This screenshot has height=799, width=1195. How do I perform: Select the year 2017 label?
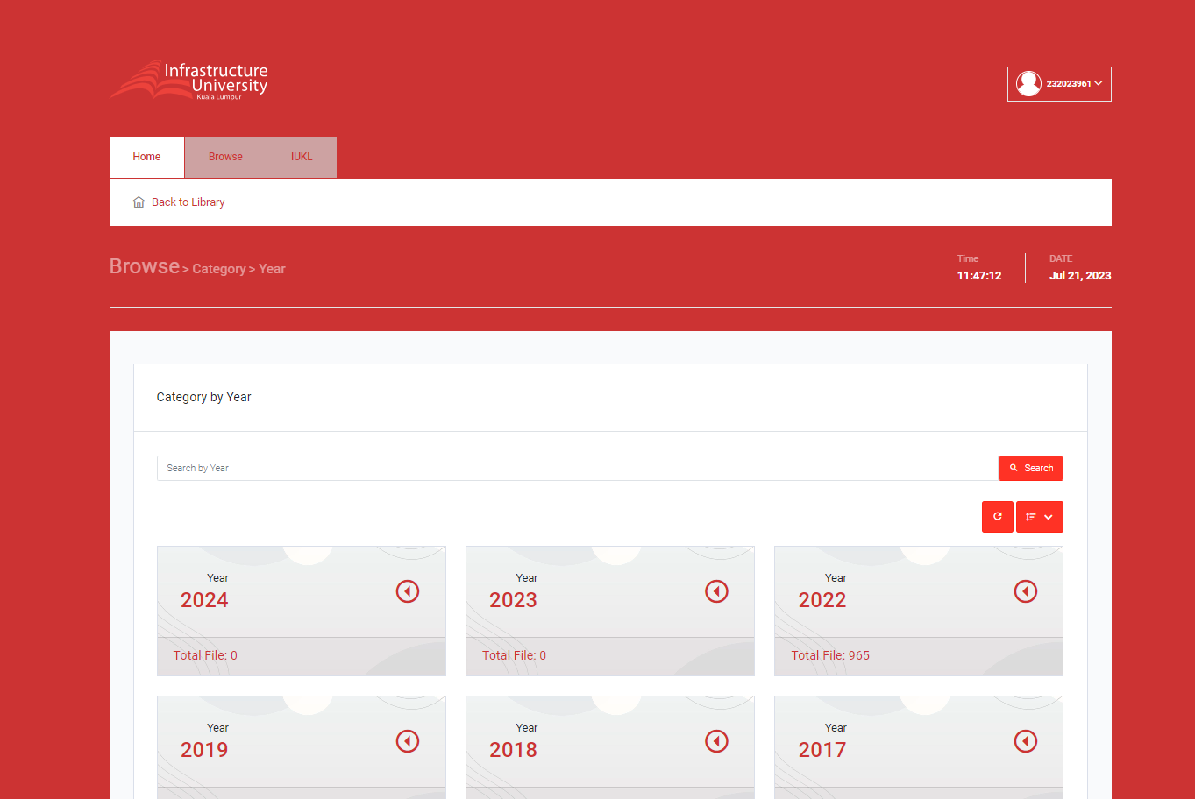coord(822,750)
